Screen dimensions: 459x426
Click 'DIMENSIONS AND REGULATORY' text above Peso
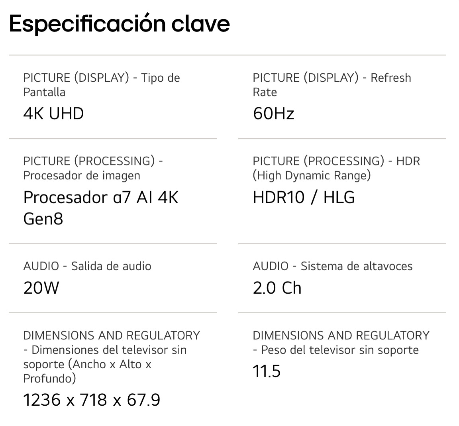pyautogui.click(x=341, y=336)
